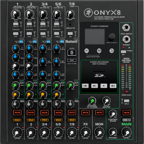Click the SD card slot
The image size is (144, 144).
click(99, 71)
